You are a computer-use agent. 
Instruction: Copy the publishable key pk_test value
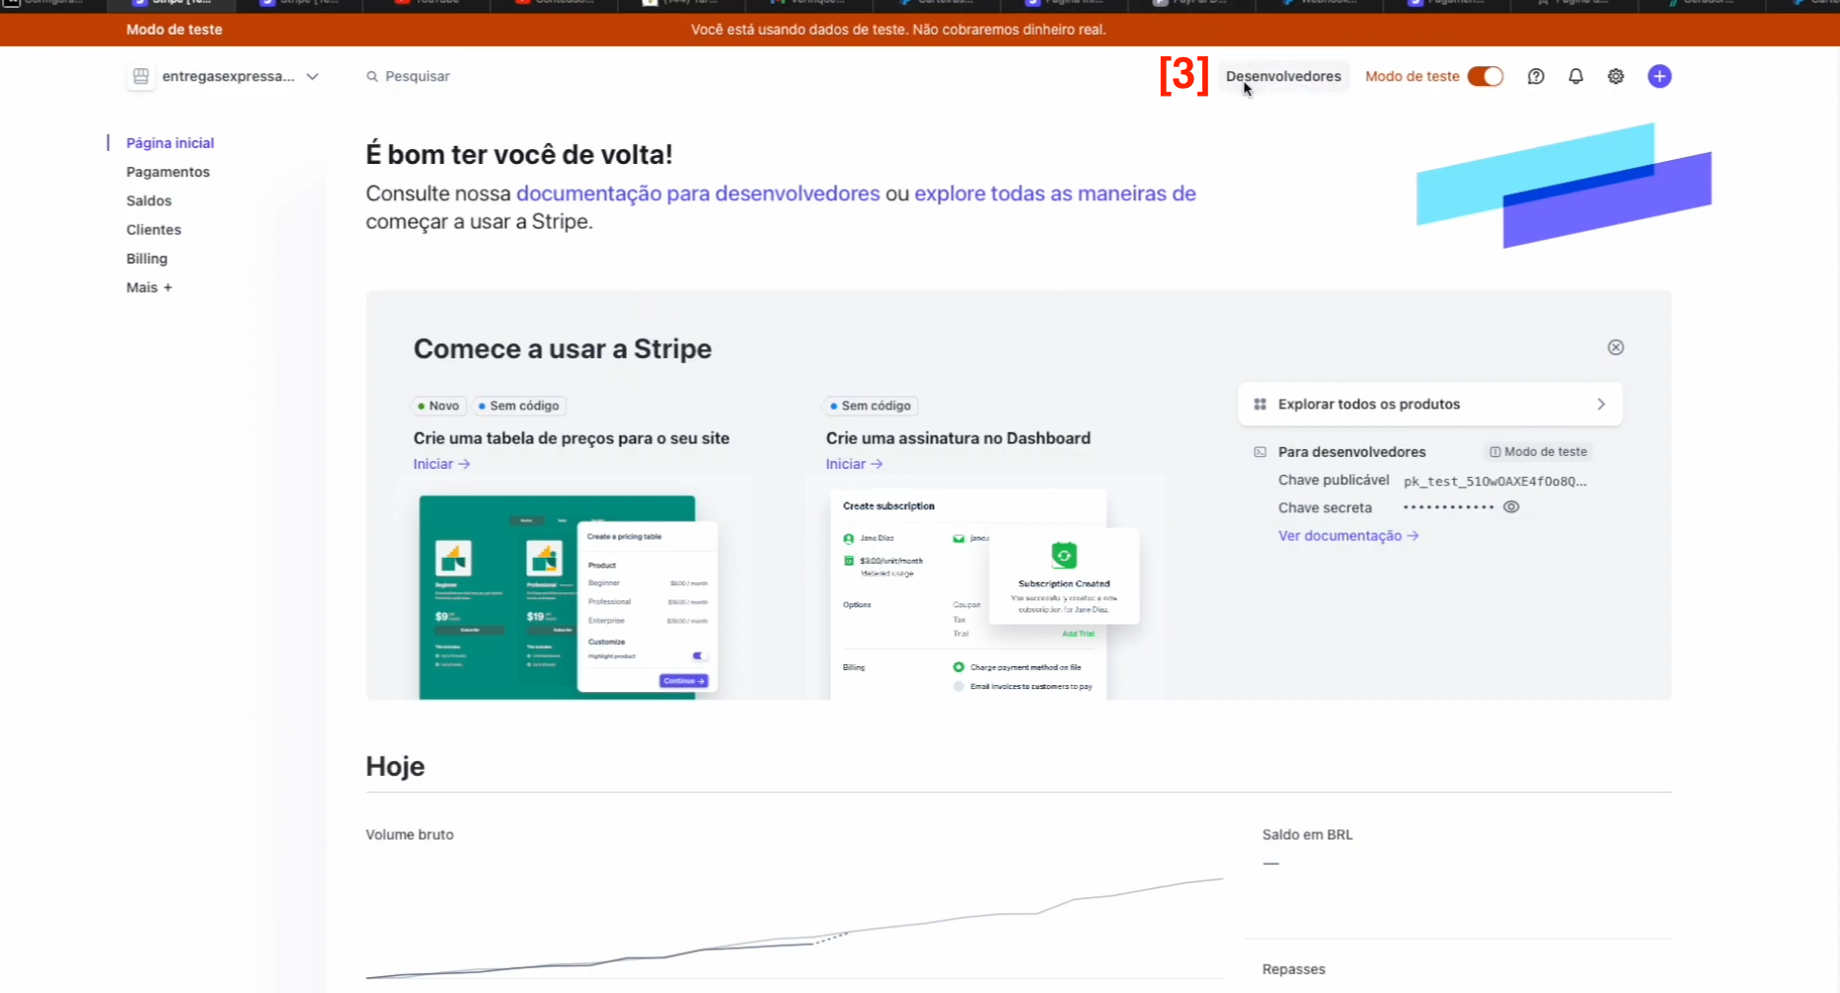[1495, 482]
